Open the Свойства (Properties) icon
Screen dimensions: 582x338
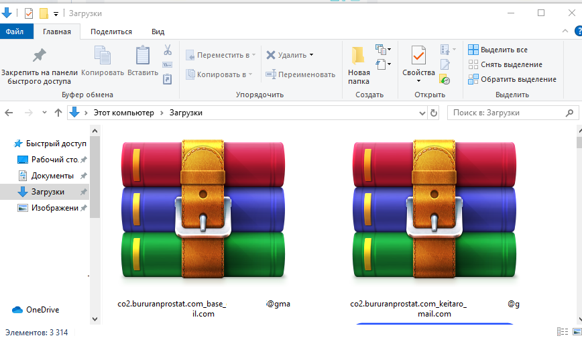point(418,56)
